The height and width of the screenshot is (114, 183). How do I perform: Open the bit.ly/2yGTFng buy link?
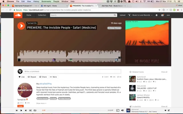pyautogui.click(x=46, y=84)
